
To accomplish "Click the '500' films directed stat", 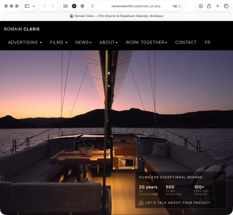I will click(173, 190).
